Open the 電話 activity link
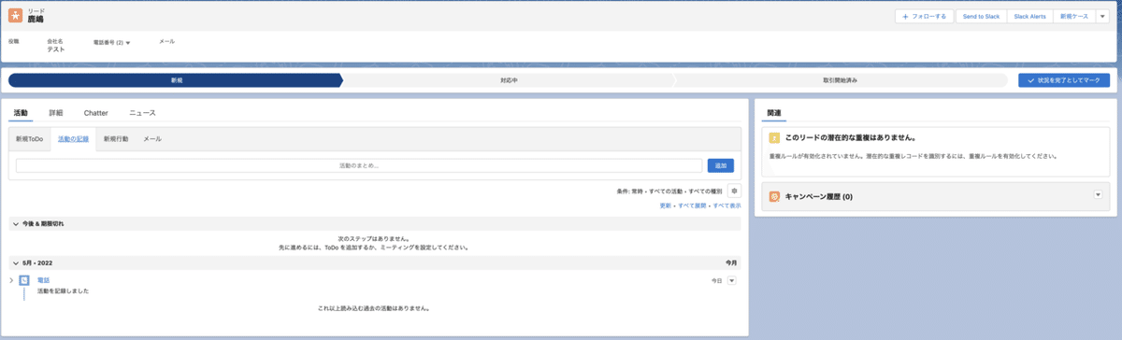The image size is (1122, 340). [42, 279]
